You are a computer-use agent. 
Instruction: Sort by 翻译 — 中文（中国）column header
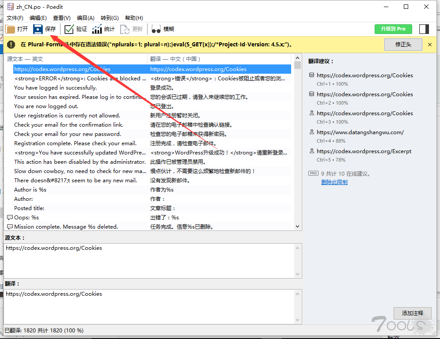(x=219, y=59)
